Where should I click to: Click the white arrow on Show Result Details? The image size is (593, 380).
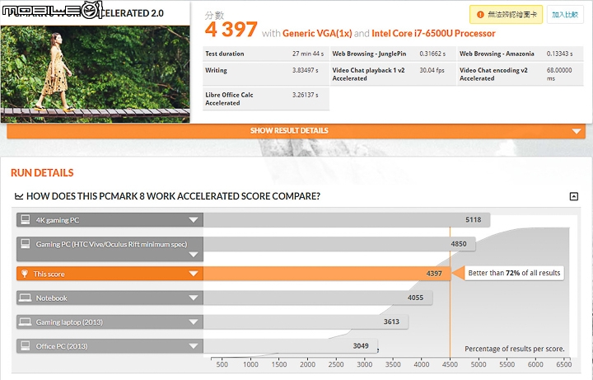[x=577, y=131]
